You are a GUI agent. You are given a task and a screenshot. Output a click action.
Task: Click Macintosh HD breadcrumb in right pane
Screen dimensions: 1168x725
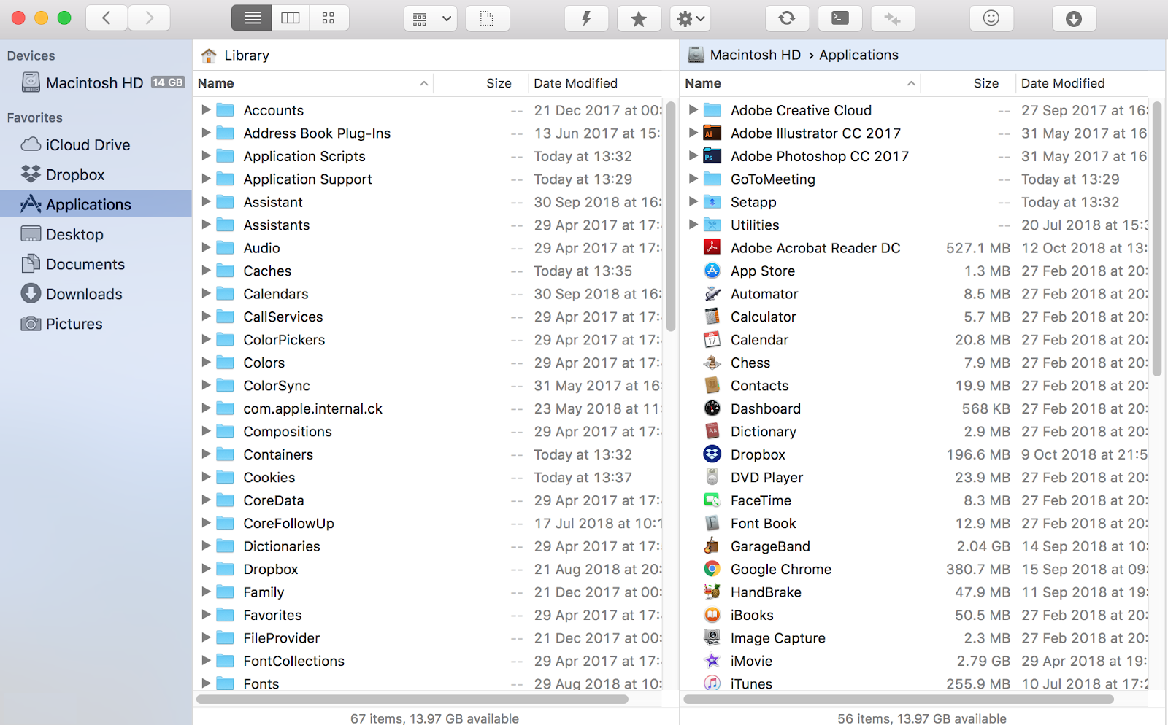point(745,55)
